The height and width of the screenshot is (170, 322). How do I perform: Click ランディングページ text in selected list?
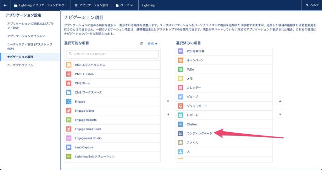pos(200,133)
